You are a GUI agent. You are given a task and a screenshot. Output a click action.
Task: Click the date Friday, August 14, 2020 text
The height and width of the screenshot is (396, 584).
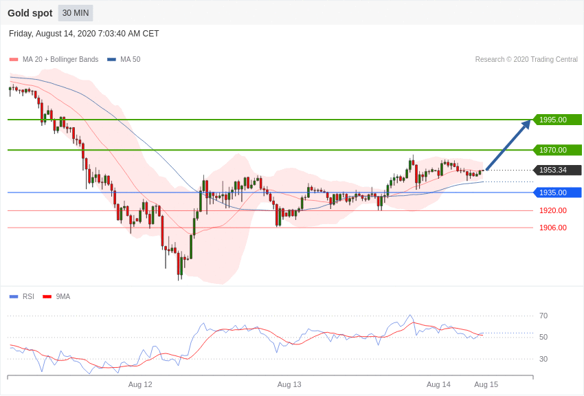(84, 34)
